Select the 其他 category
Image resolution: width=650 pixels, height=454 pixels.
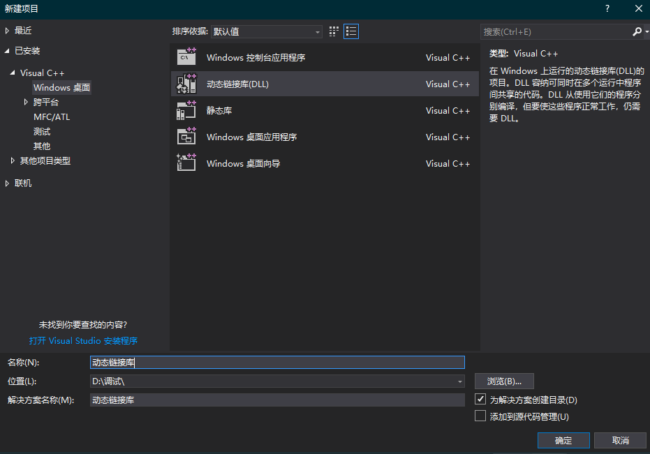(x=42, y=146)
